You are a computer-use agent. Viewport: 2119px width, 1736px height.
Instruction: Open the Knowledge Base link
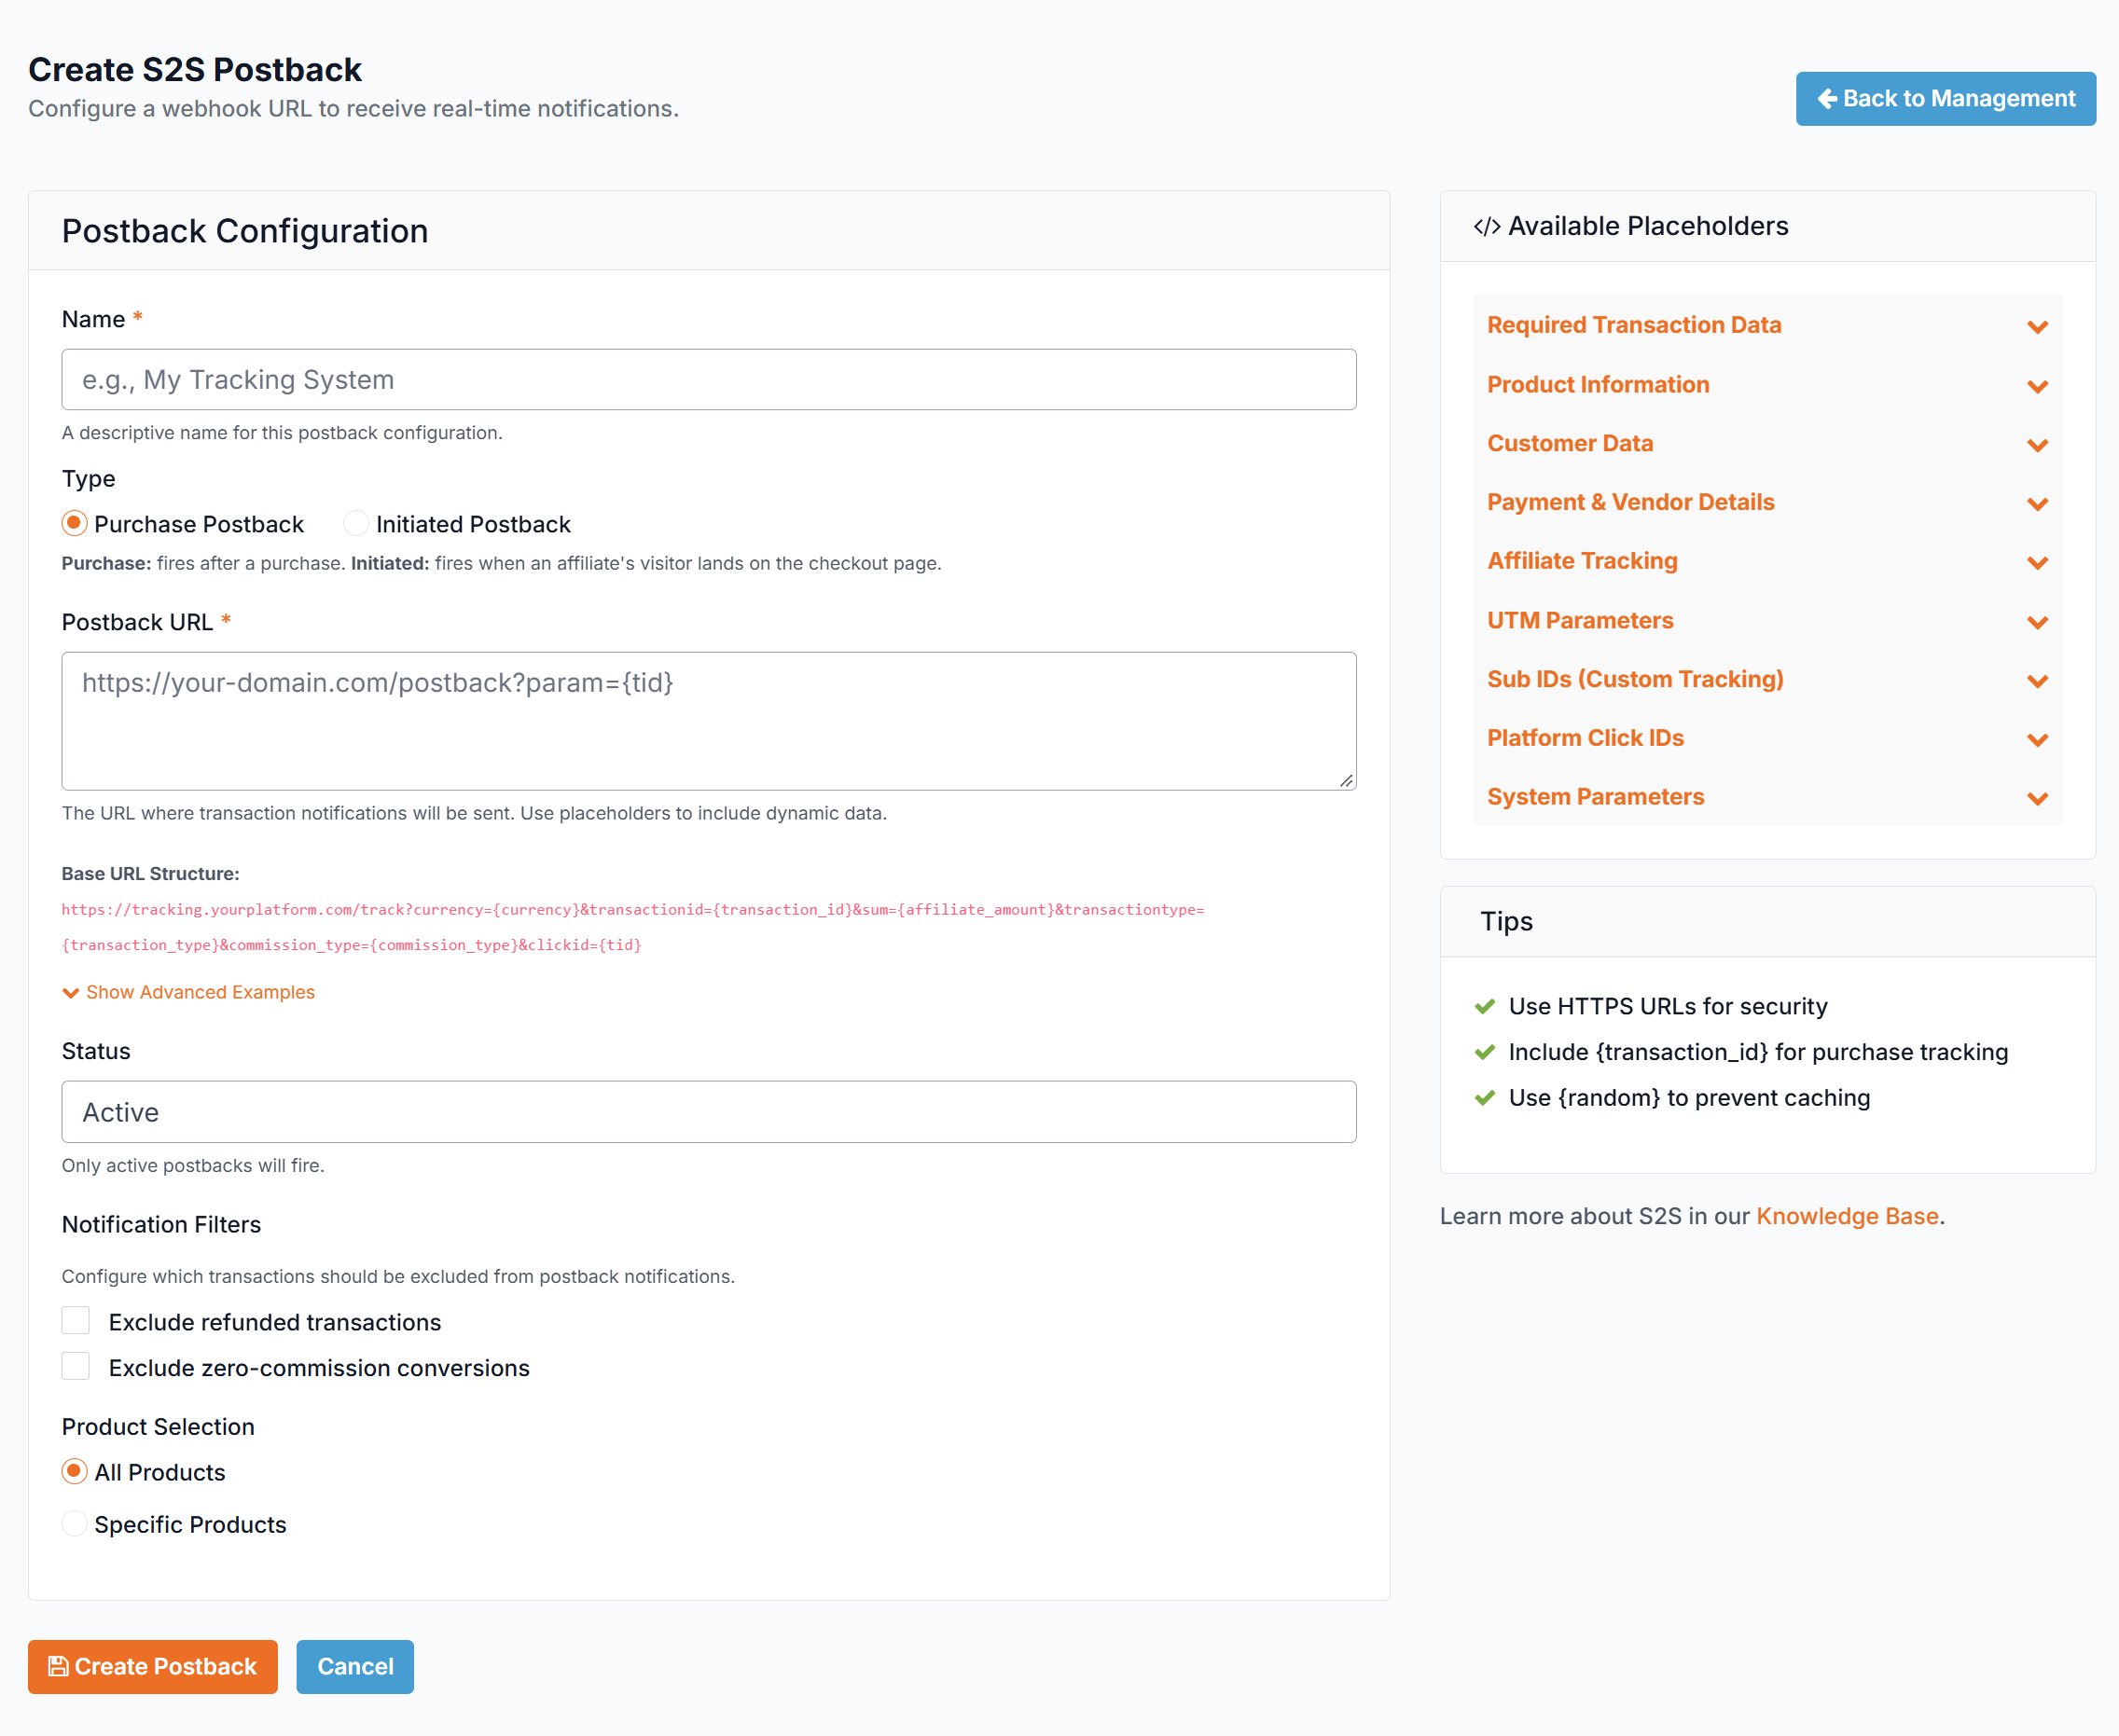[x=1847, y=1216]
